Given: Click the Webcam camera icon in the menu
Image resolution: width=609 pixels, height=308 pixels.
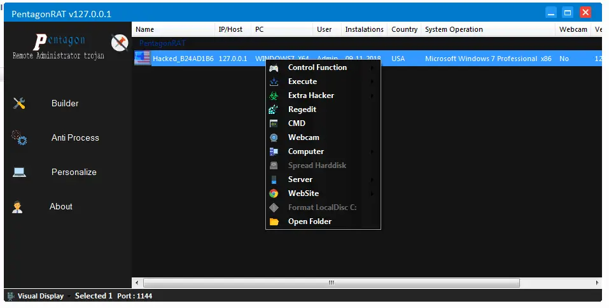Looking at the screenshot, I should click(274, 137).
